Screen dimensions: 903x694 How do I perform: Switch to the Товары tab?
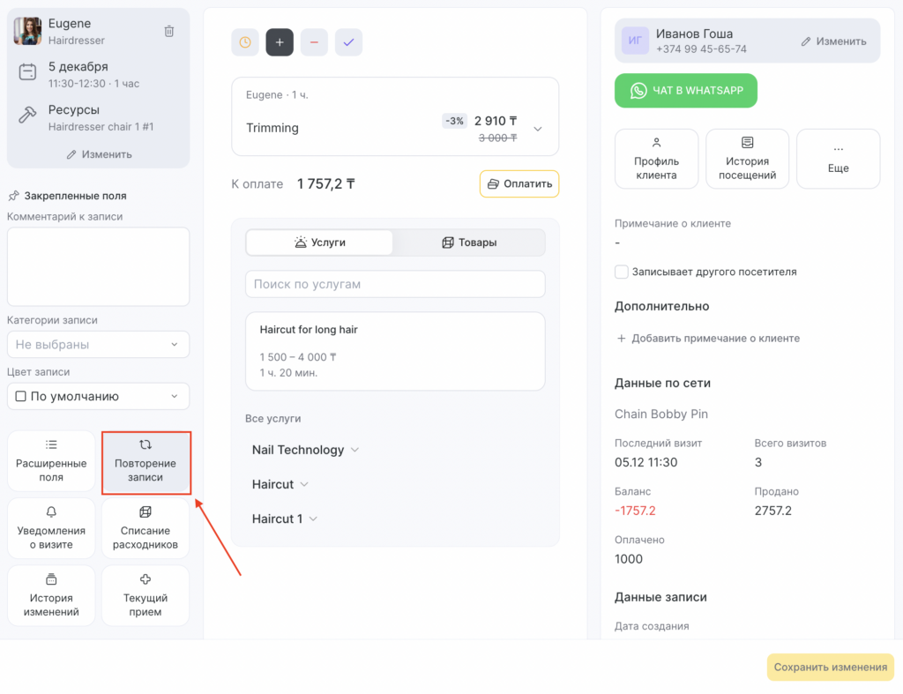[469, 243]
